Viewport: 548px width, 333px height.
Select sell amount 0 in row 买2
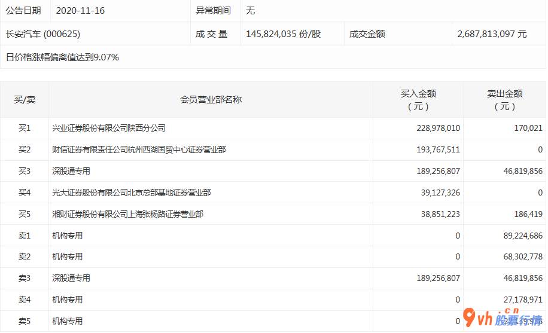coord(540,149)
